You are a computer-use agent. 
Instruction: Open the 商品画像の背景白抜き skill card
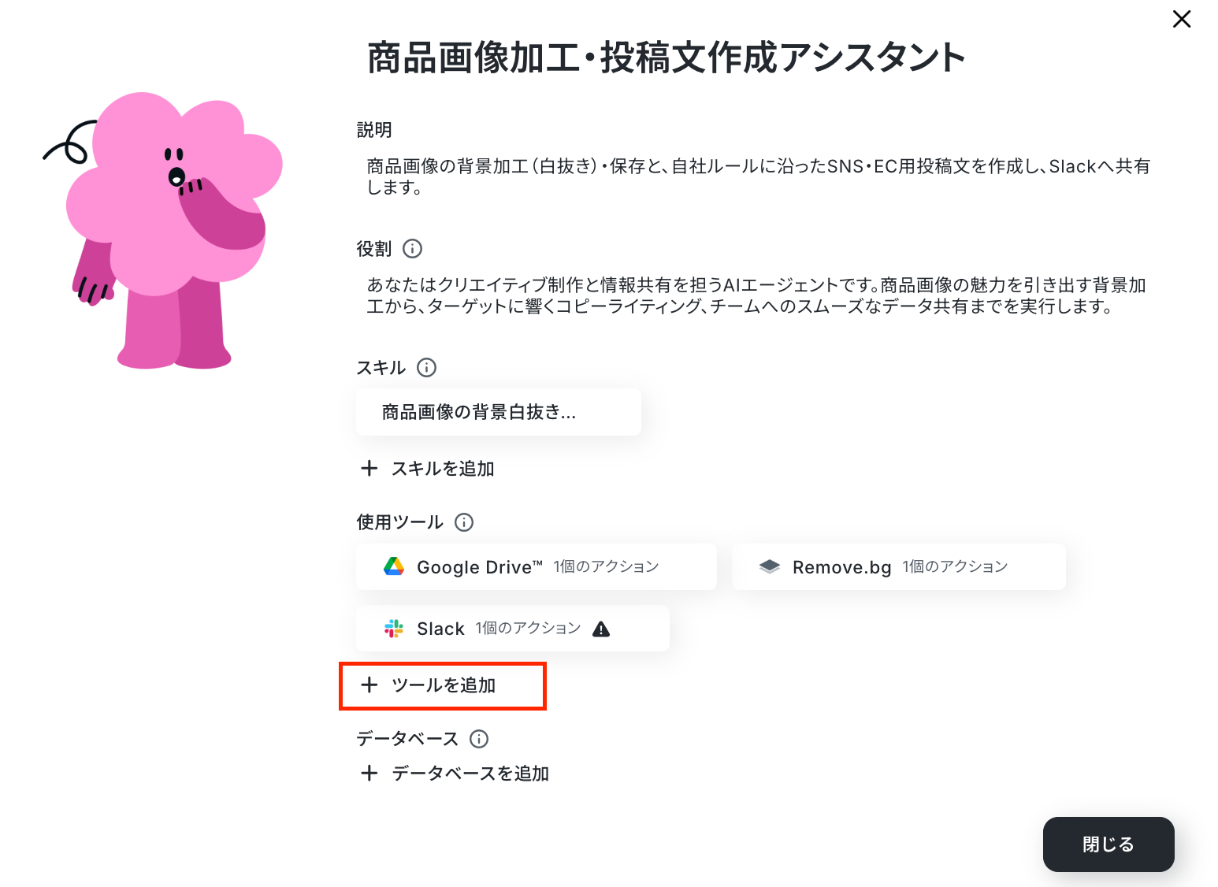(499, 412)
